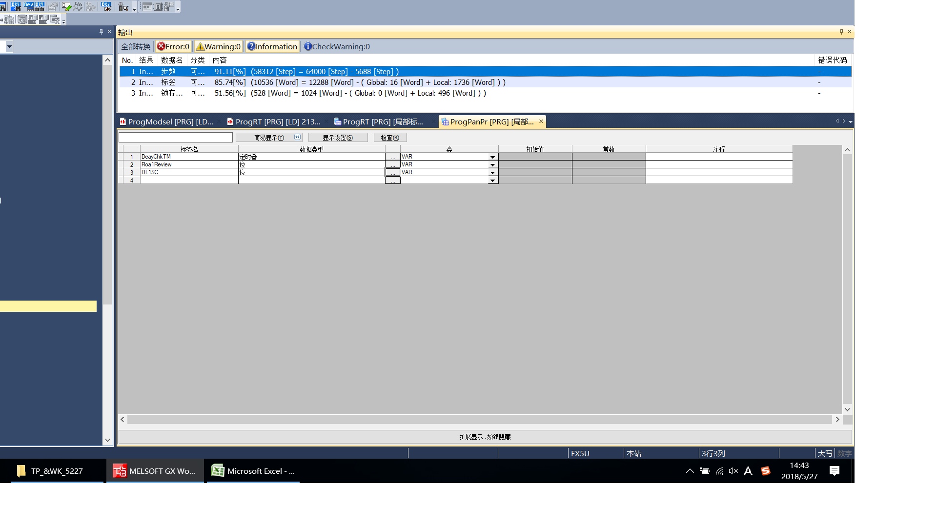Click the device search magnifier toolbar icon

(x=123, y=7)
